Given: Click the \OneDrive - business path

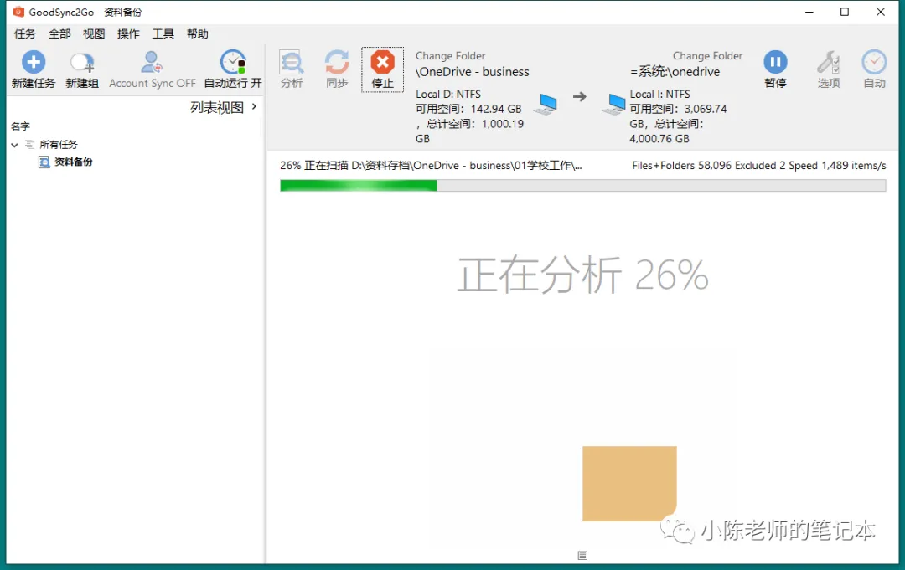Looking at the screenshot, I should coord(472,72).
